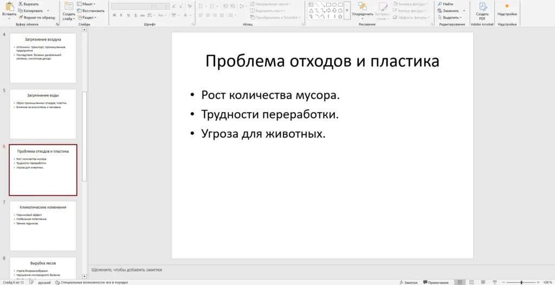Image resolution: width=555 pixels, height=285 pixels.
Task: Select Format Painter (Формат по образцу)
Action: click(36, 17)
